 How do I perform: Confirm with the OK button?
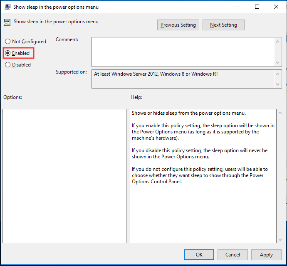199,255
